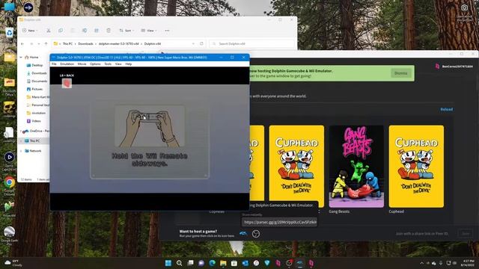Open Microsoft Edge from the taskbar
Image resolution: width=479 pixels, height=269 pixels.
(212, 263)
